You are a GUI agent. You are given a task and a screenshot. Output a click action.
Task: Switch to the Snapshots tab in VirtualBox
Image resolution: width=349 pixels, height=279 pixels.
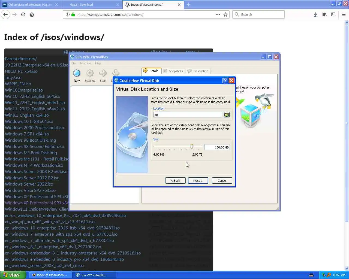173,71
